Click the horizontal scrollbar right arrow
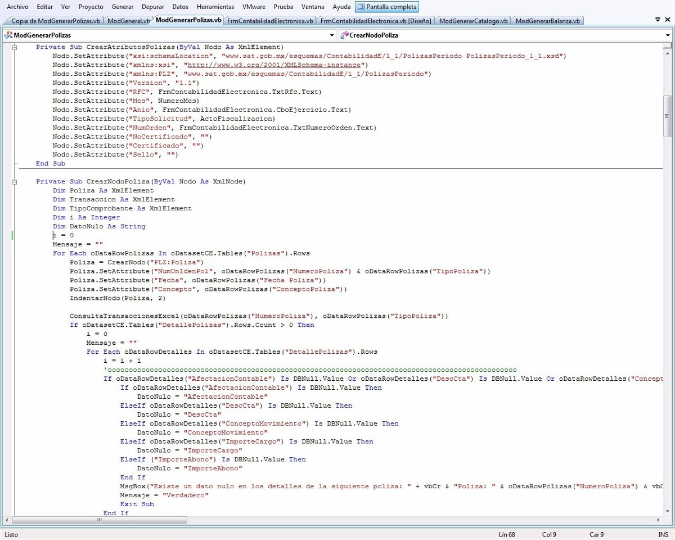The width and height of the screenshot is (675, 540). tap(659, 520)
